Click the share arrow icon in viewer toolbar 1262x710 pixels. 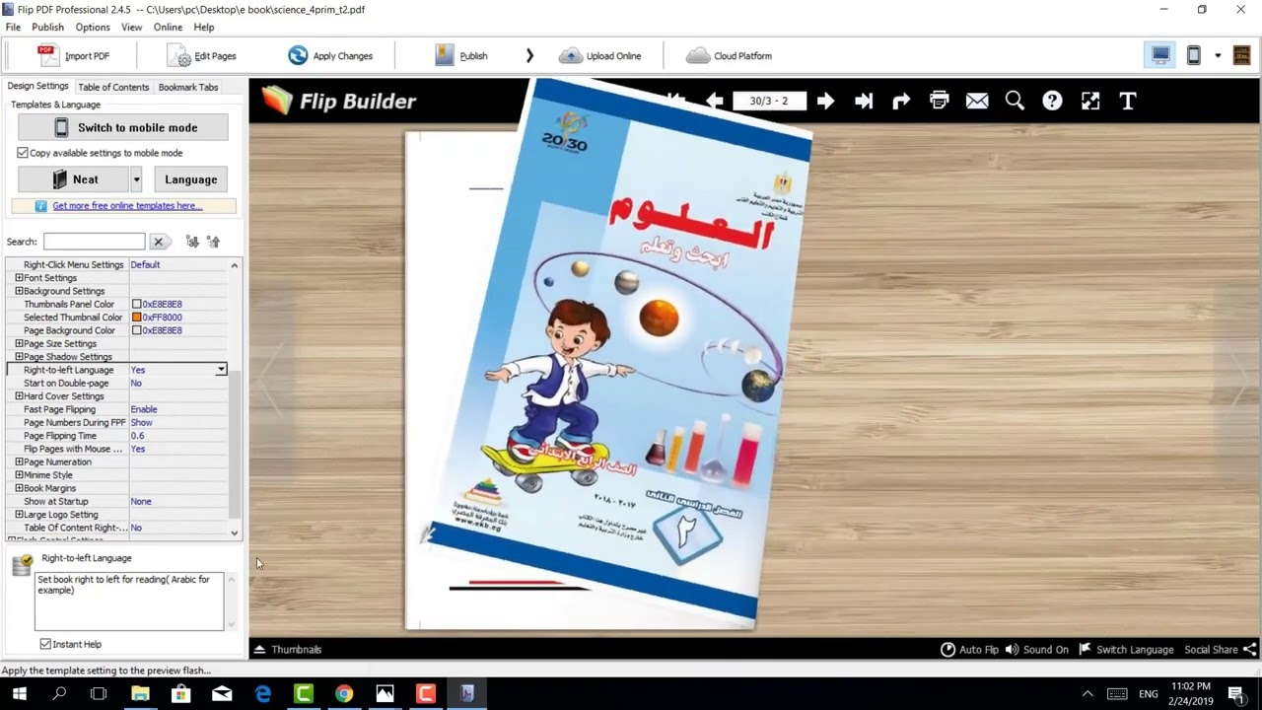901,101
